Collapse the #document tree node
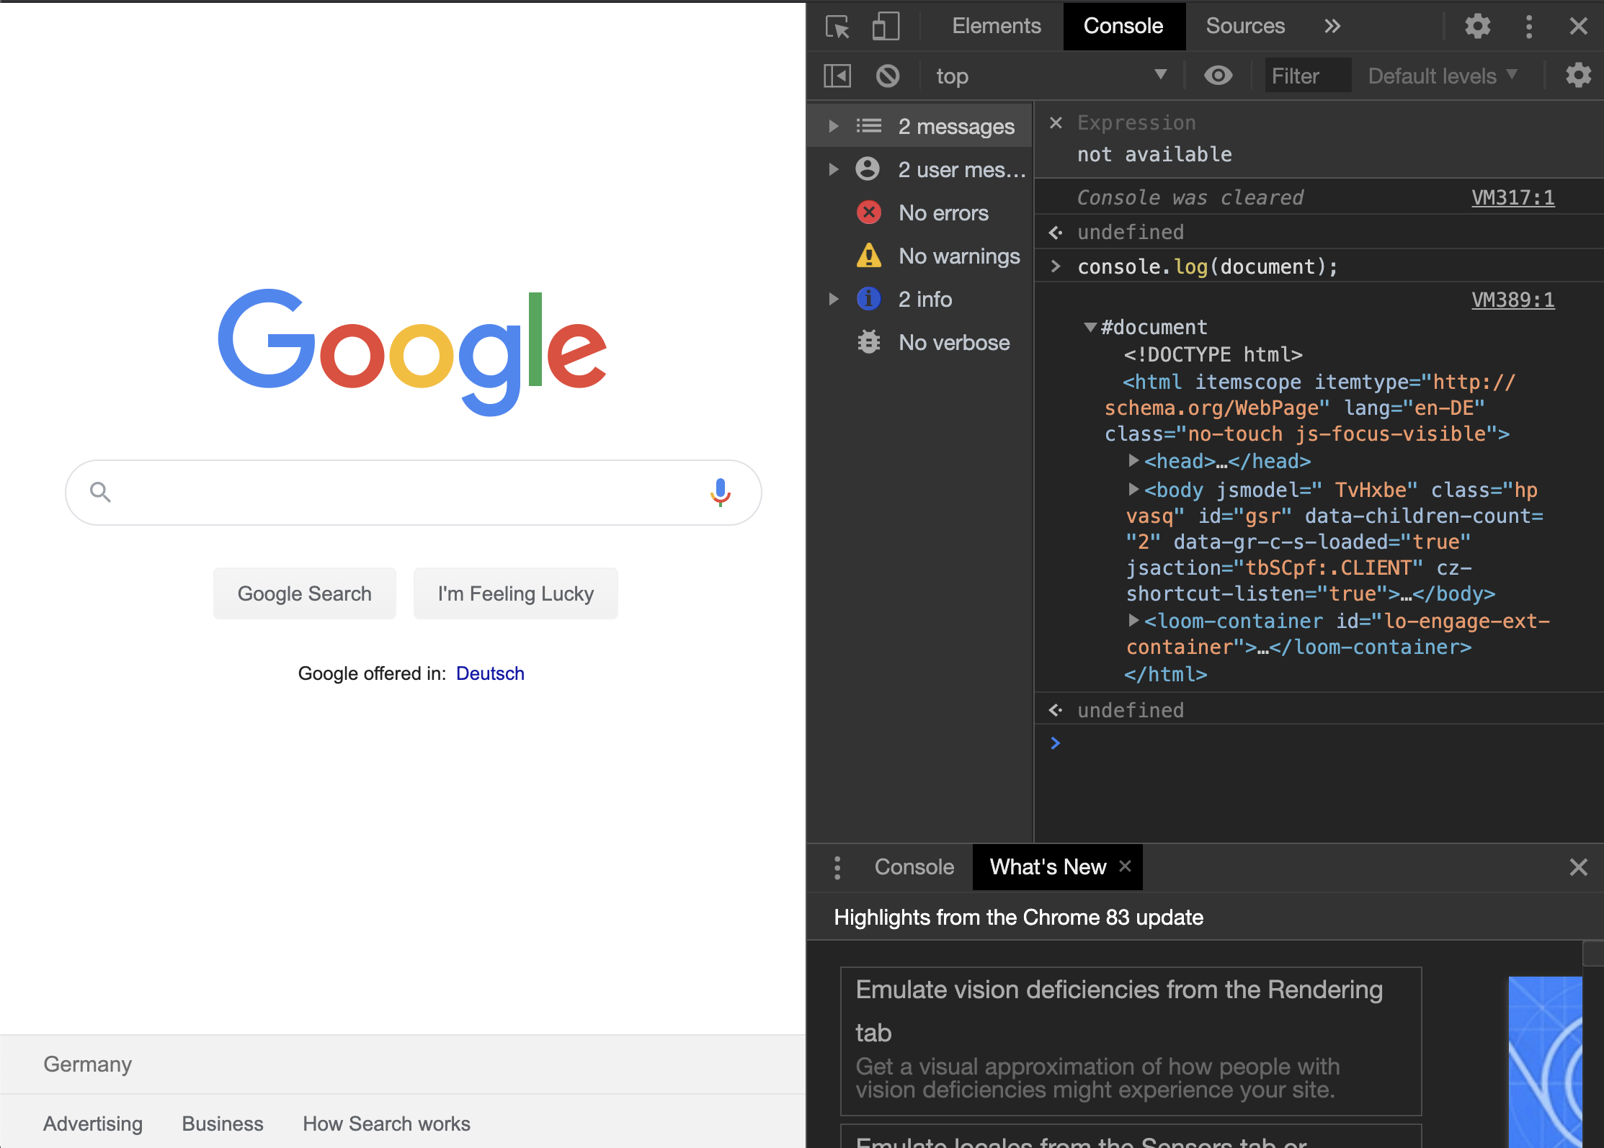Viewport: 1604px width, 1148px height. (1090, 328)
